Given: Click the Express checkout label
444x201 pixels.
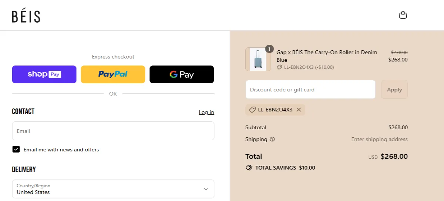Looking at the screenshot, I should [x=113, y=57].
